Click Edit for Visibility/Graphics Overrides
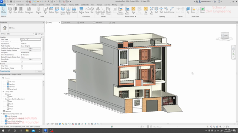Viewport: 238px width, 133px height. [30, 48]
